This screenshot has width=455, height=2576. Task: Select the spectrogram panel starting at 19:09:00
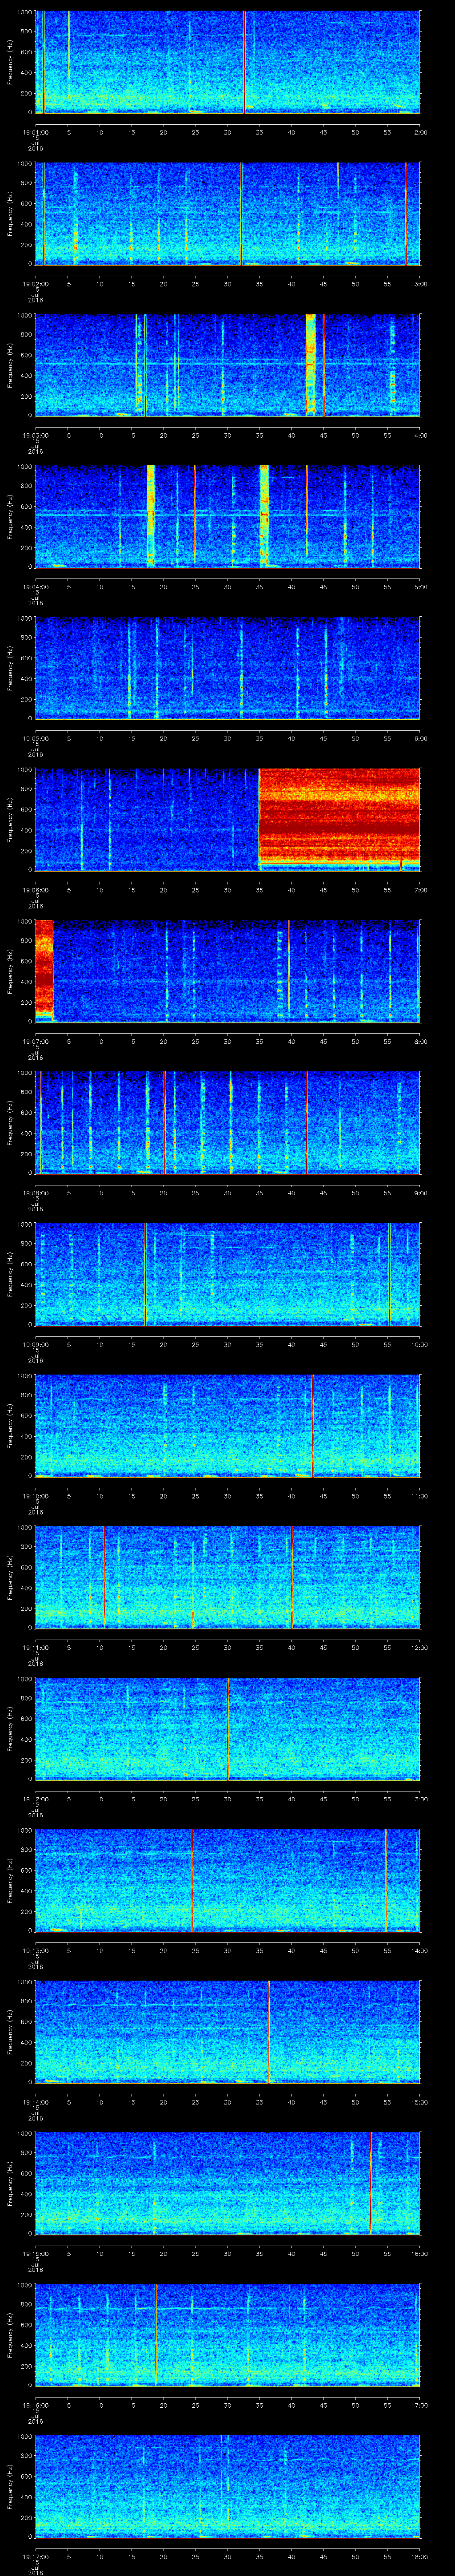(227, 1274)
